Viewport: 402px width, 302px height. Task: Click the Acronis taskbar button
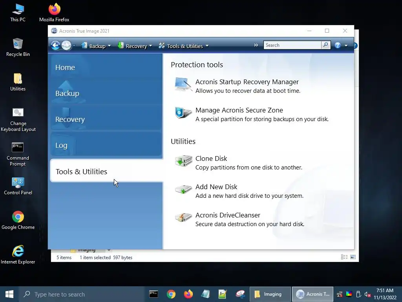312,294
